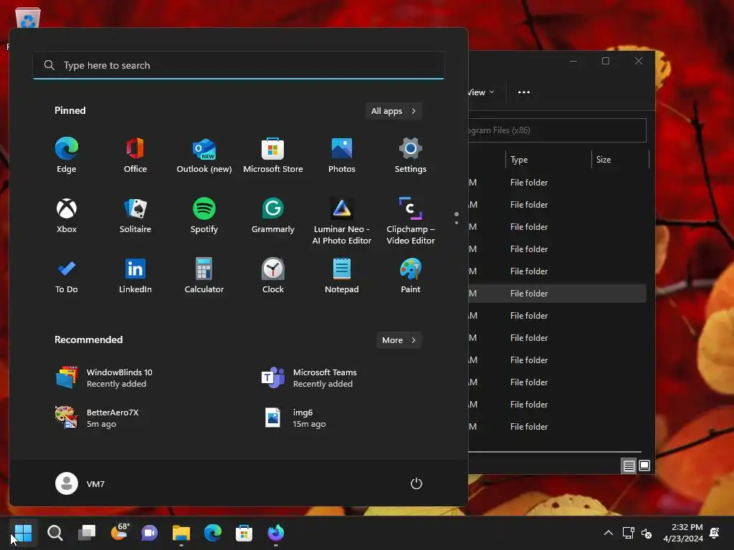This screenshot has width=734, height=550.
Task: Switch Explorer to large thumbnails view
Action: (644, 465)
